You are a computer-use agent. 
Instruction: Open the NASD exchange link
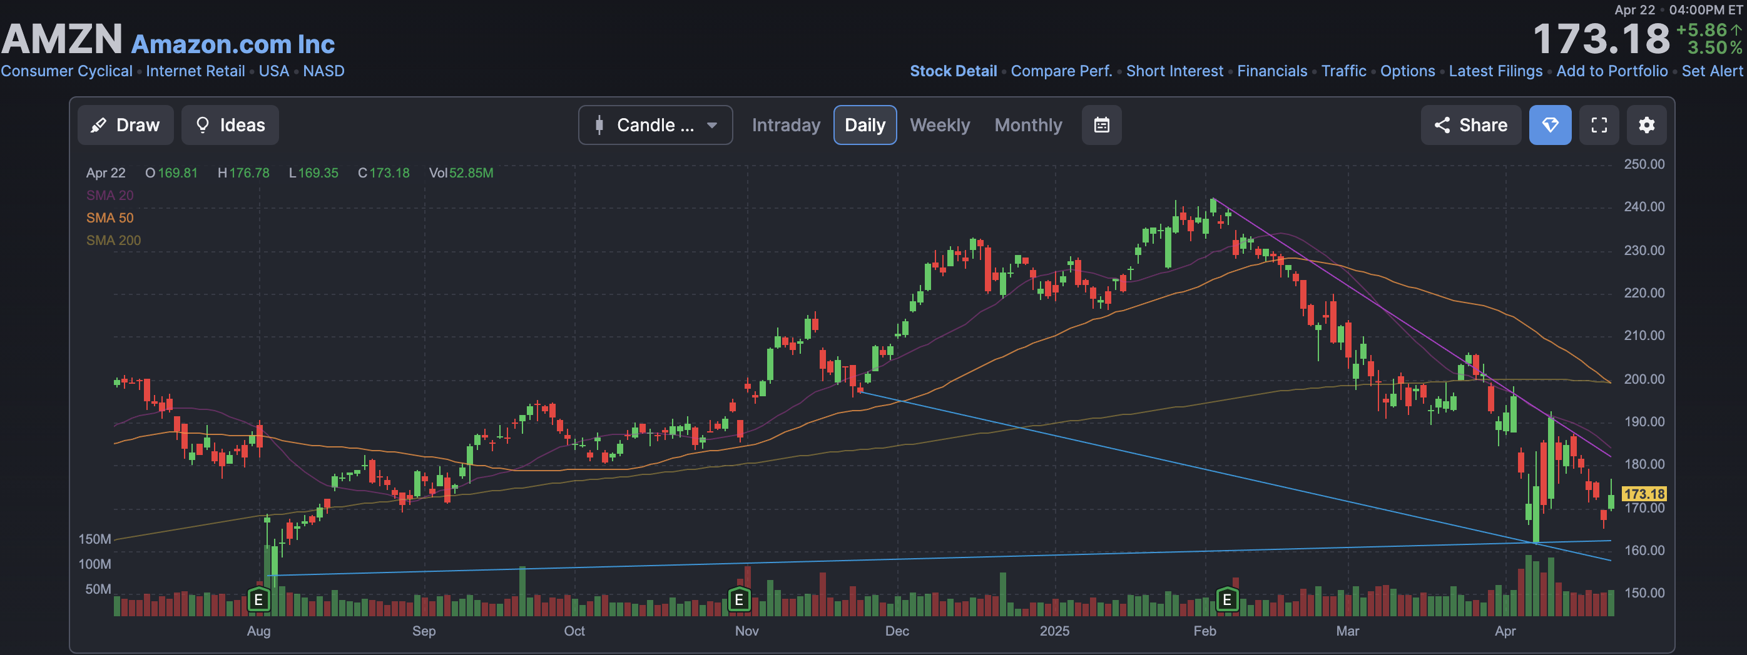click(323, 71)
